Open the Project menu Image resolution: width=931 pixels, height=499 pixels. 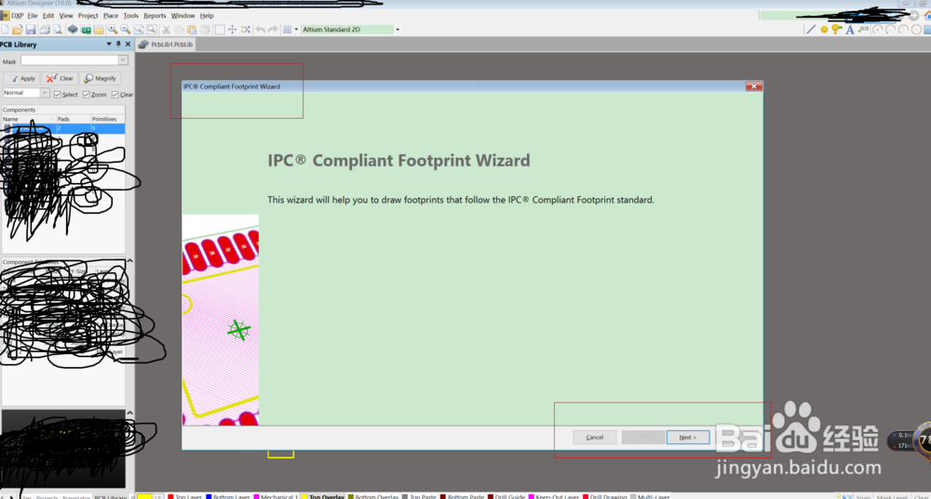click(x=88, y=16)
